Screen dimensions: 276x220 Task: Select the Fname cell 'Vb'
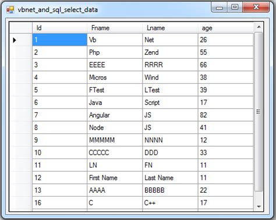point(115,40)
